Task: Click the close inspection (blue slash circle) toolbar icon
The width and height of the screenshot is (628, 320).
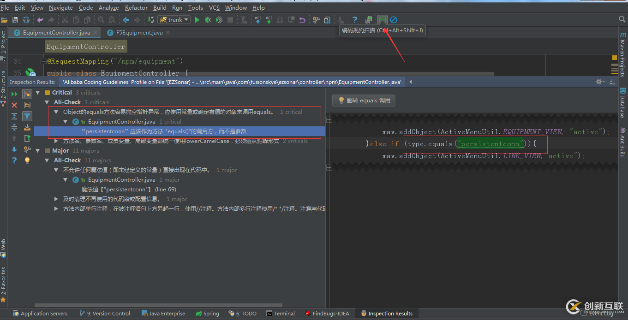Action: [x=394, y=20]
